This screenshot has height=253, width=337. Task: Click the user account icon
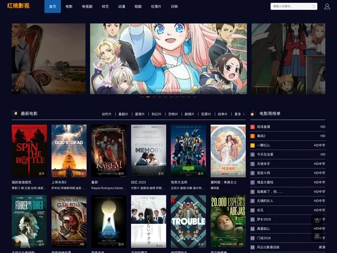click(327, 7)
